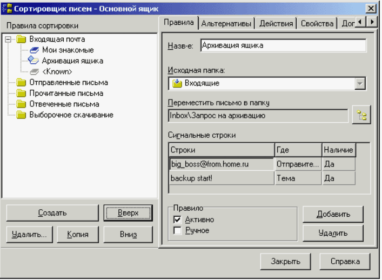
Task: Click the Где column header
Action: [298, 150]
